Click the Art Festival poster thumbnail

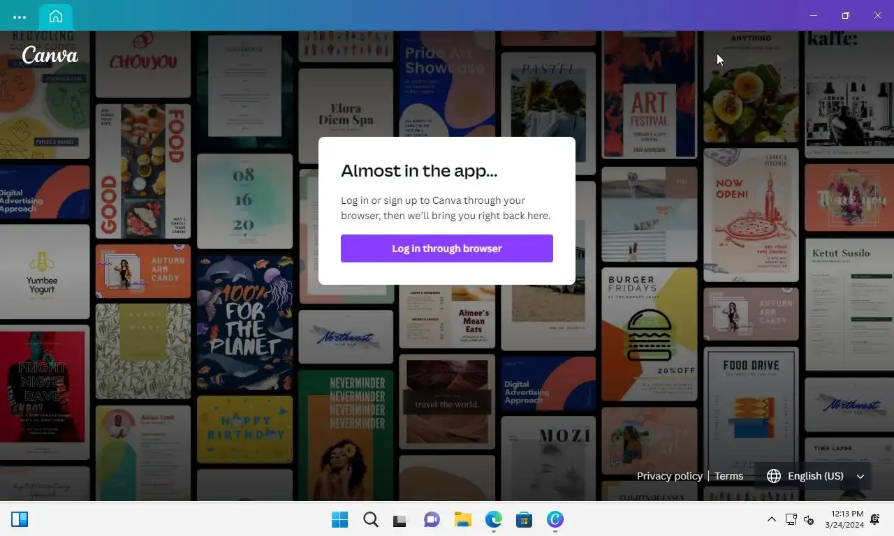(650, 95)
